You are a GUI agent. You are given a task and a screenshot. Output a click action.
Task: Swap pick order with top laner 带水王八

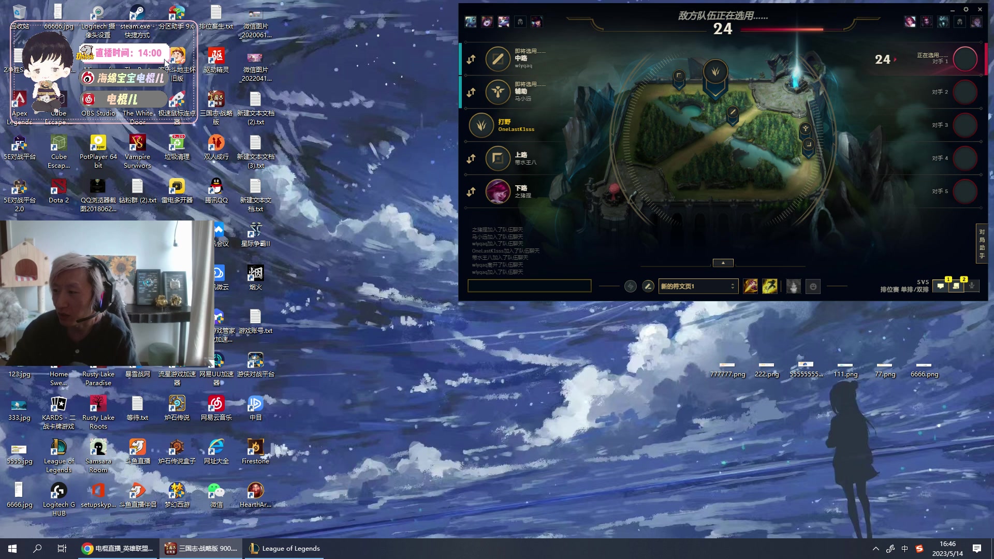click(x=471, y=159)
